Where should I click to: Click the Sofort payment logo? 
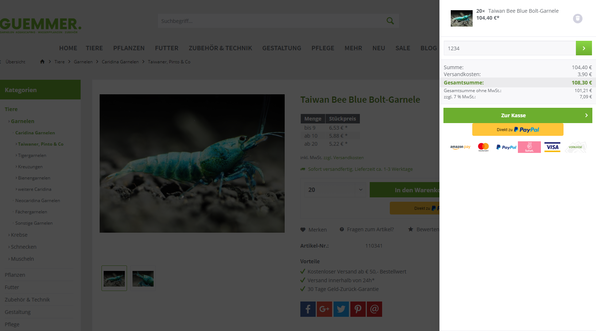click(529, 147)
